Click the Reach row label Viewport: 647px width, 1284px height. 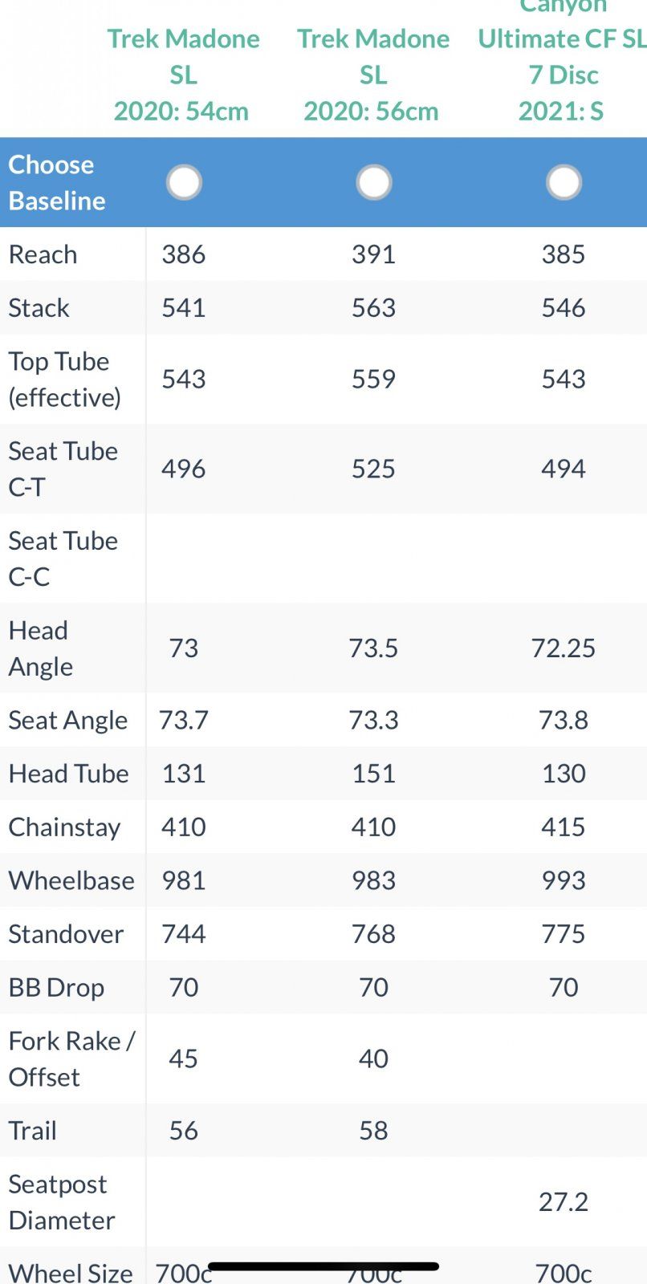tap(43, 254)
